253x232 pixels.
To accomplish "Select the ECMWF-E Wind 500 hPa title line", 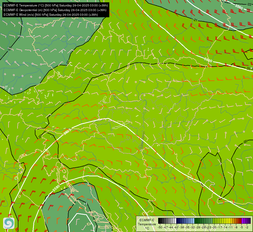I will (x=51, y=15).
